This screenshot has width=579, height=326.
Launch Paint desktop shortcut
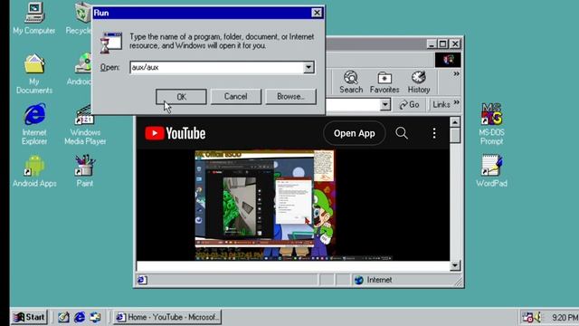[x=85, y=171]
